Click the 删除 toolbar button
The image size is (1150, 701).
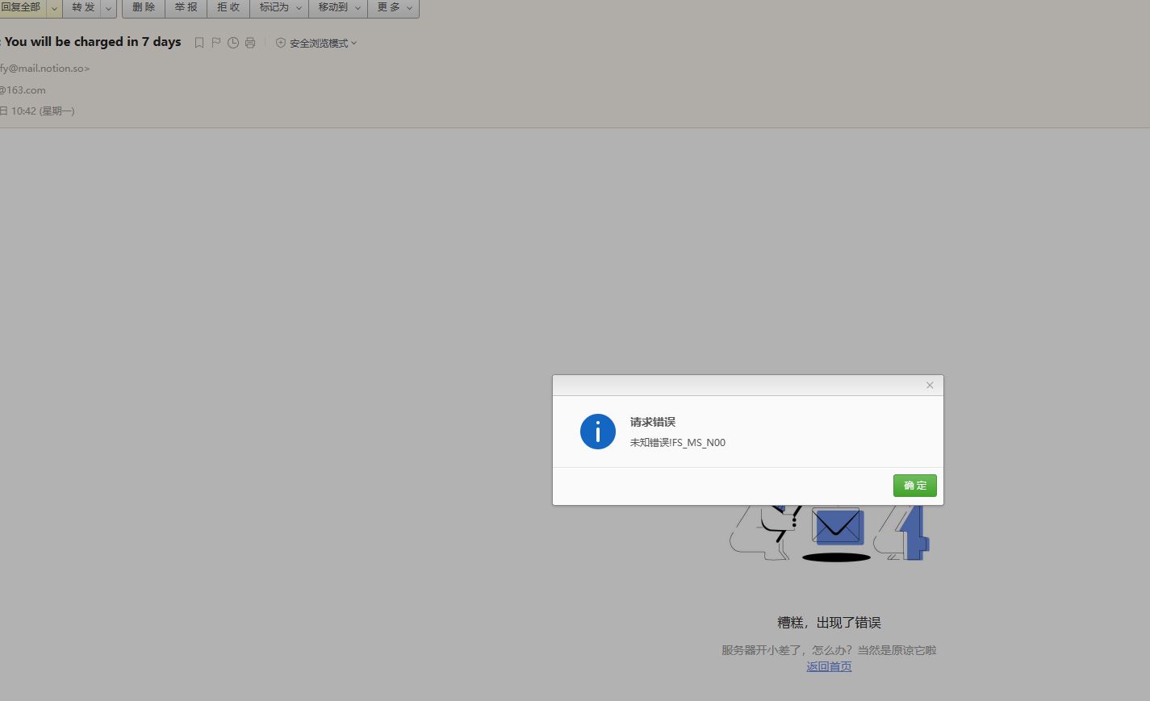pos(144,7)
